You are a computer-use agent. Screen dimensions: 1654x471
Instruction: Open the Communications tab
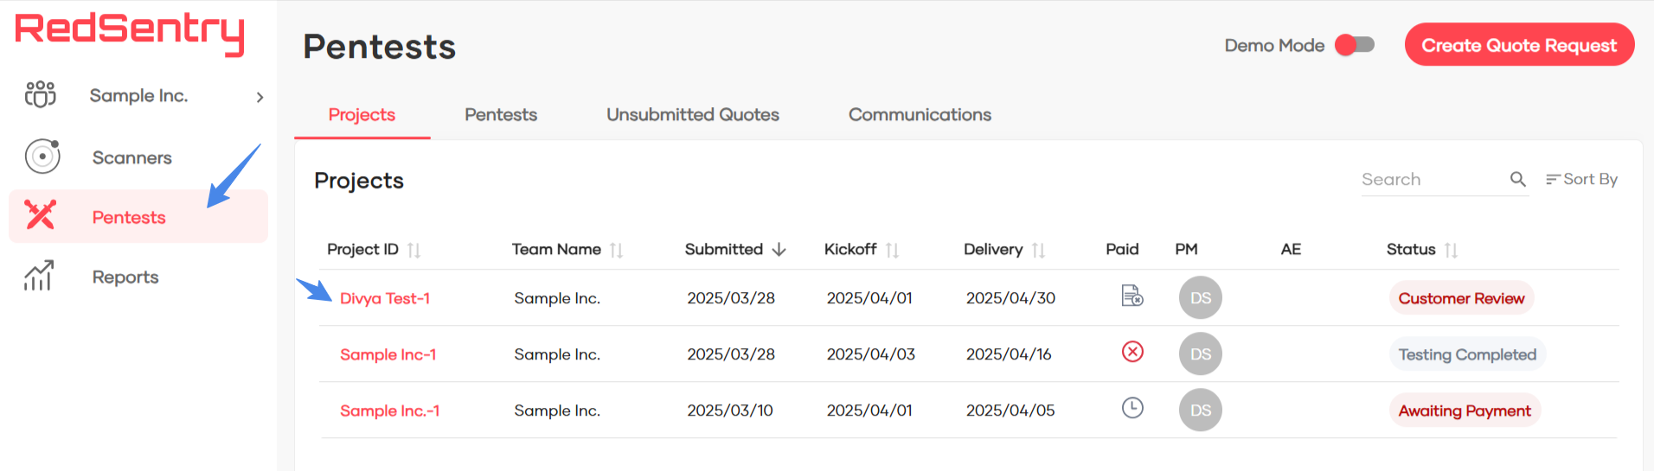tap(919, 115)
